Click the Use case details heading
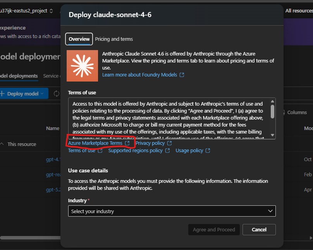The height and width of the screenshot is (250, 313). tap(88, 170)
